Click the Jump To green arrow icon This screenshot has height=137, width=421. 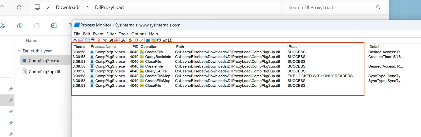(141, 41)
